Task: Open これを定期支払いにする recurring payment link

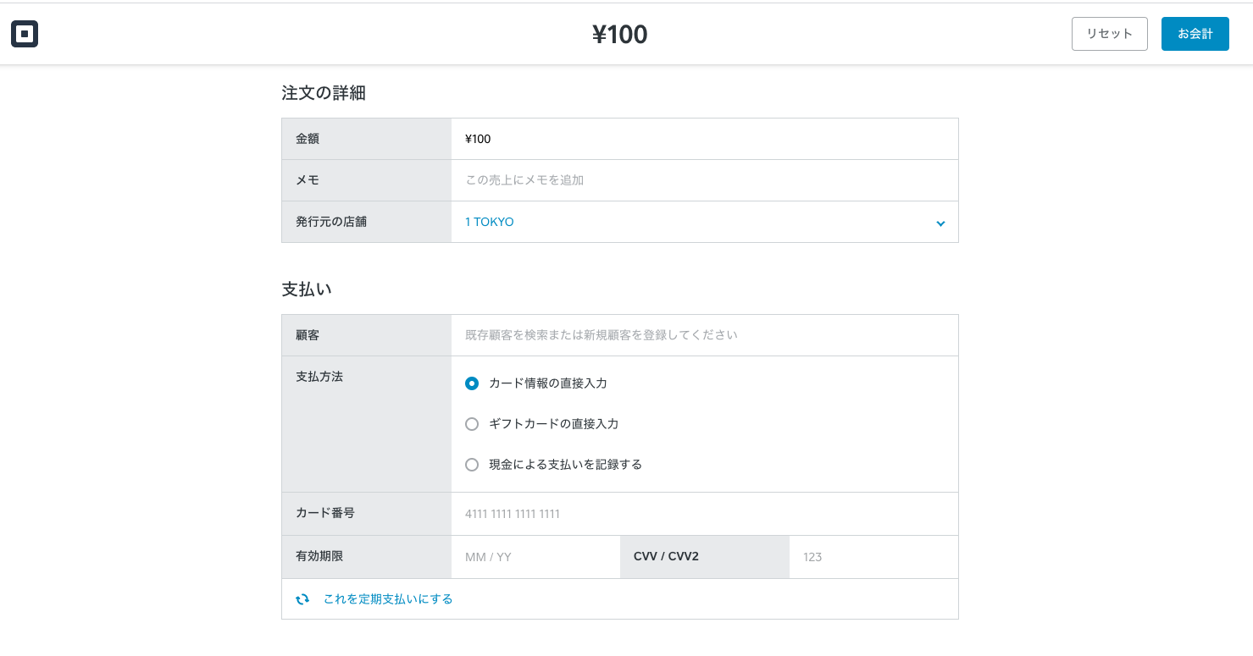Action: [x=389, y=598]
